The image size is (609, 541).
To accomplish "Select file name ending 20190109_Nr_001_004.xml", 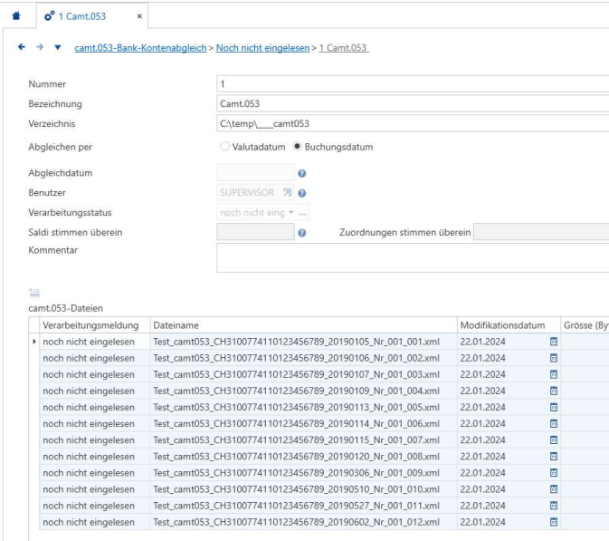I will (296, 391).
